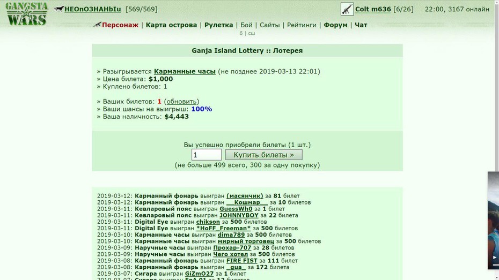The width and height of the screenshot is (499, 280).
Task: Click the video thumbnail at right edge
Action: 493,221
